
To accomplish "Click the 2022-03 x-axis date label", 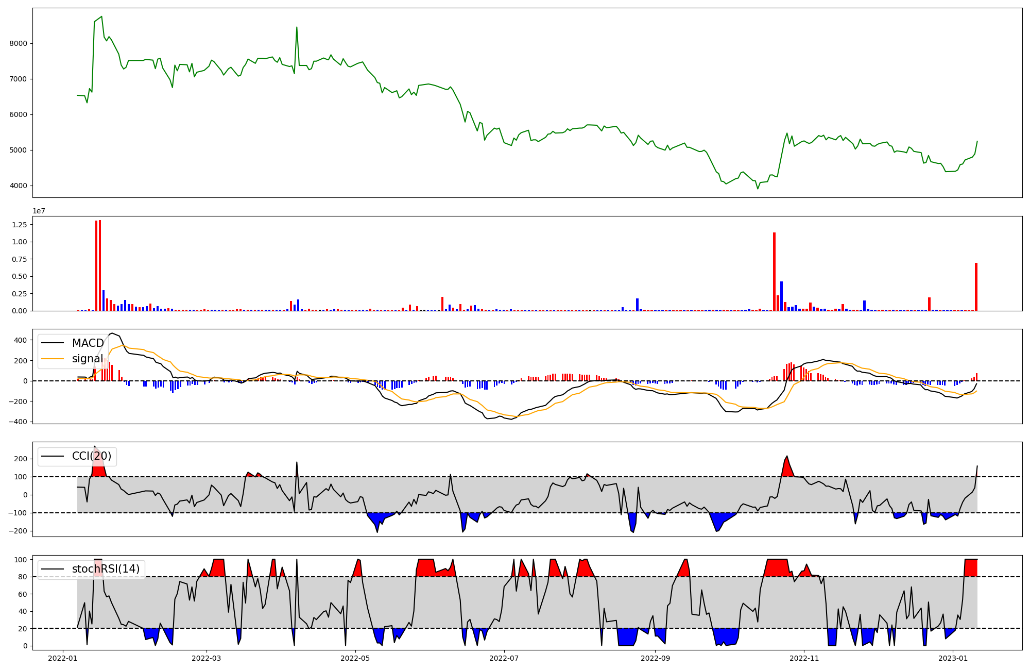I will [x=207, y=658].
